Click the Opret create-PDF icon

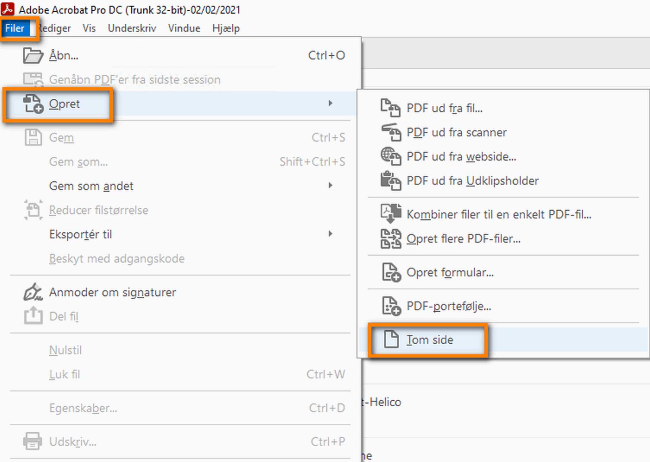coord(33,104)
